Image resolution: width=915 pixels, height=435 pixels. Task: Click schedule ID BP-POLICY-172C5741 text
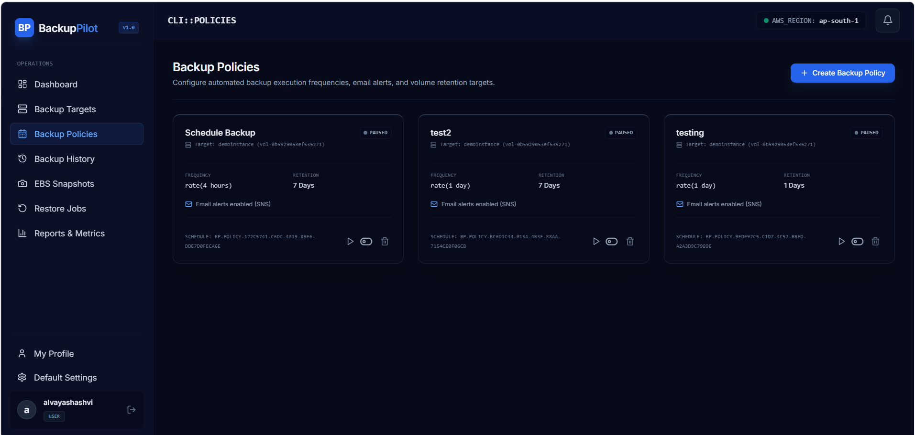250,242
